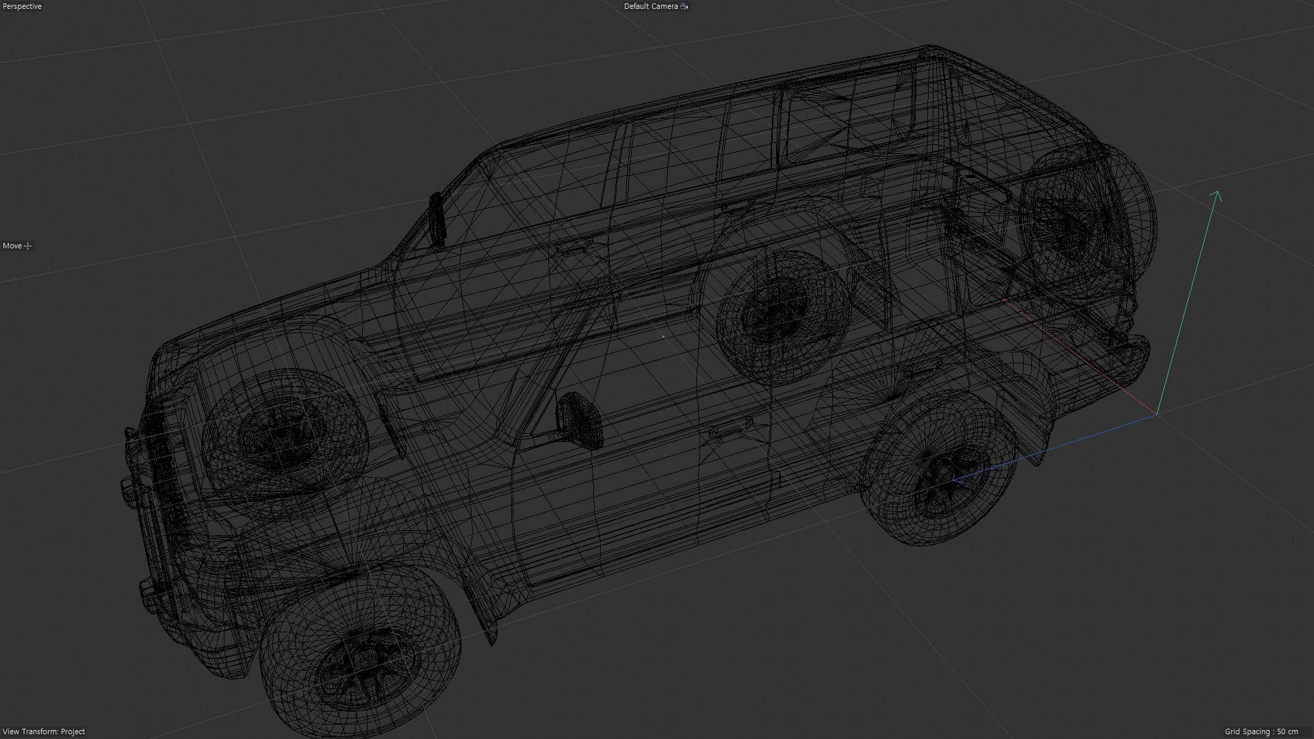Click the Perspective view label
This screenshot has height=739, width=1314.
[22, 6]
